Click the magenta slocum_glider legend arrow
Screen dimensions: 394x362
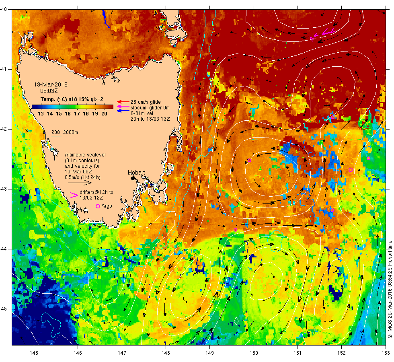point(123,106)
